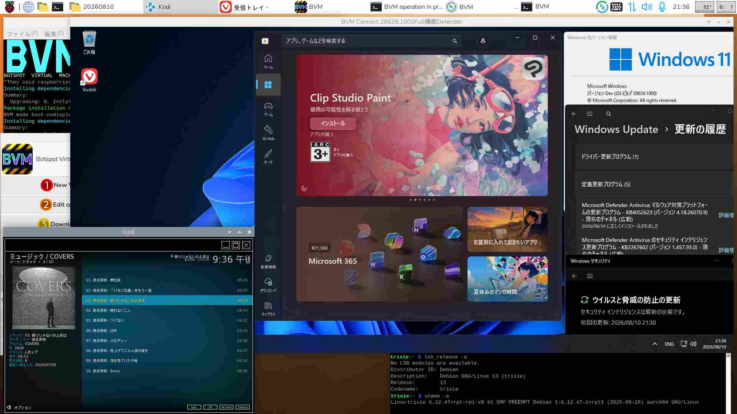The image size is (737, 414).
Task: Open AI Hub in the Store sidebar
Action: (268, 133)
